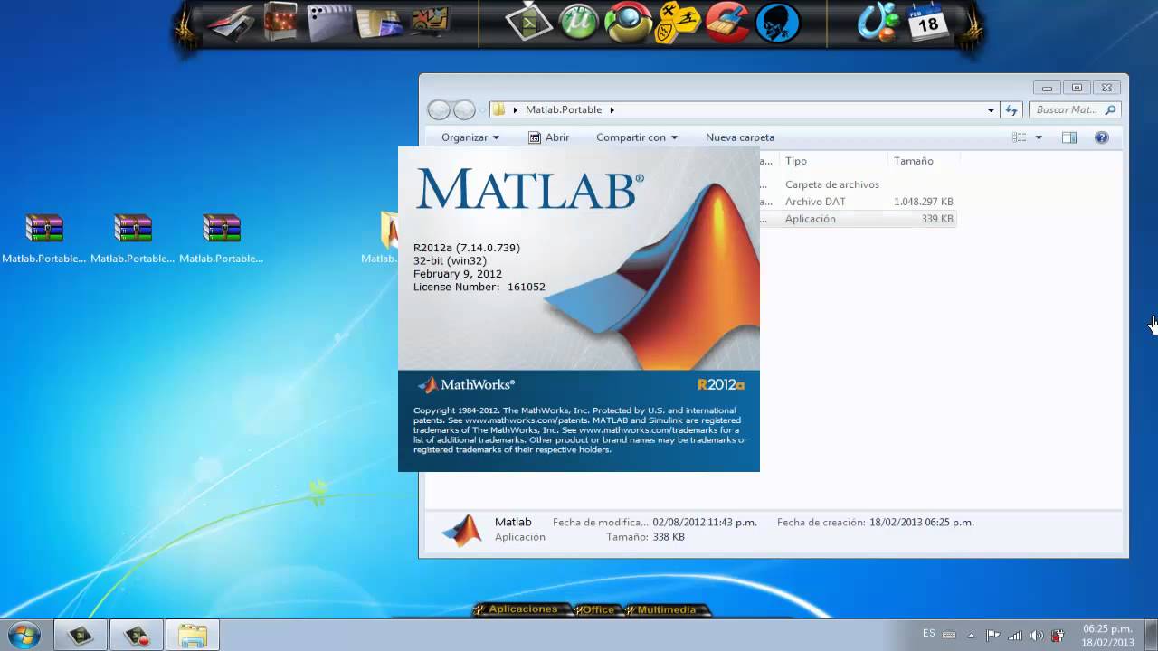
Task: Click the ES language indicator
Action: (x=929, y=633)
